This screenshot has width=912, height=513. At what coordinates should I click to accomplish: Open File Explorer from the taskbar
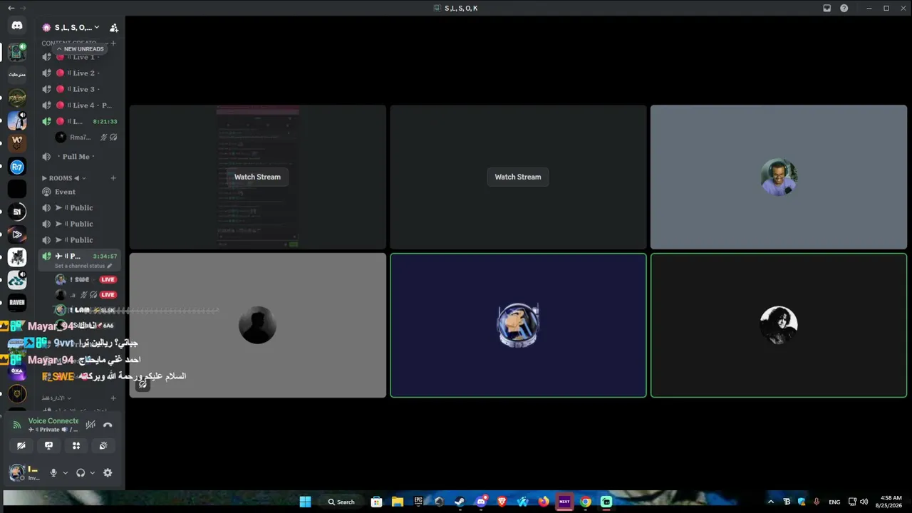[398, 502]
